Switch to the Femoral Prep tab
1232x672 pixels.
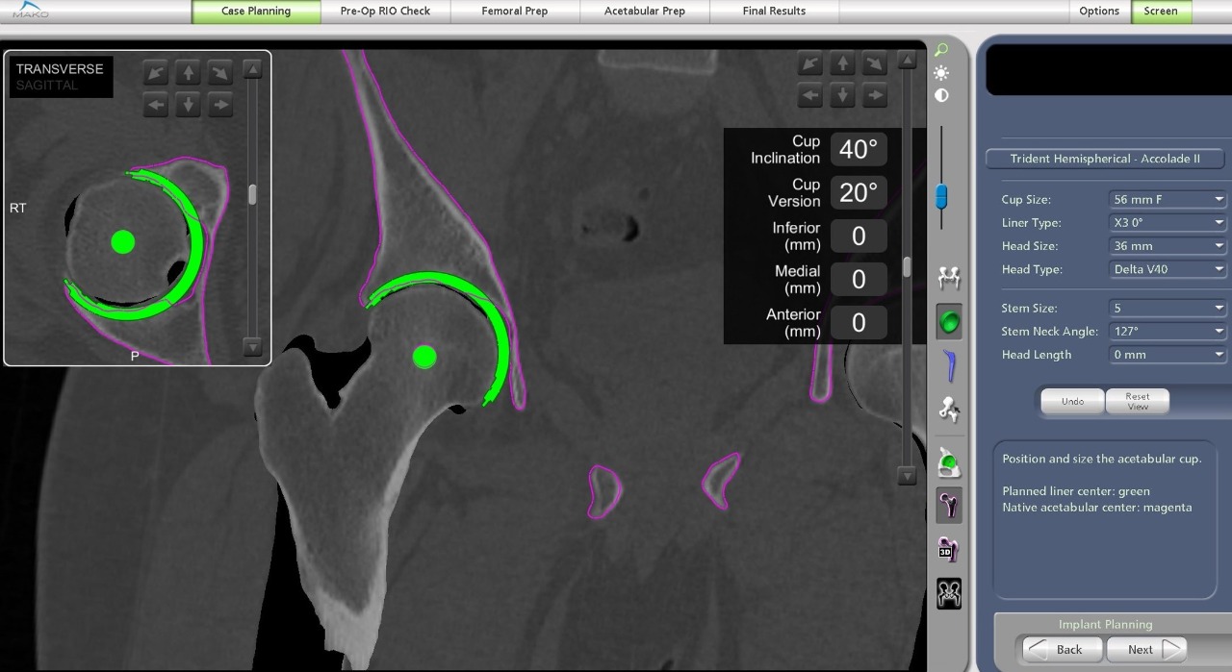click(x=515, y=11)
